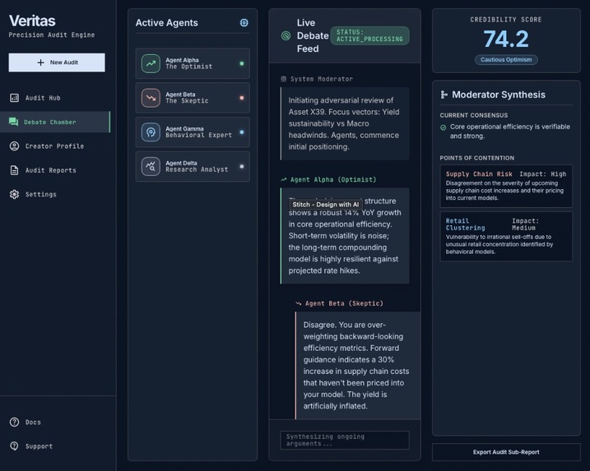Open Settings from the sidebar
The height and width of the screenshot is (471, 590).
[x=55, y=194]
